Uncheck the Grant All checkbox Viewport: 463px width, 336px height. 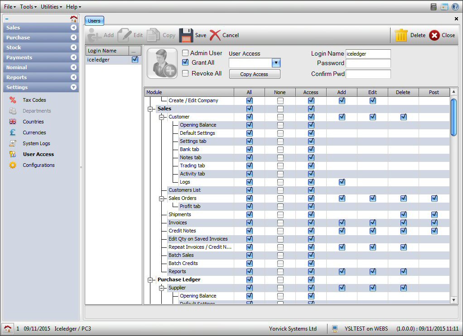pos(185,62)
